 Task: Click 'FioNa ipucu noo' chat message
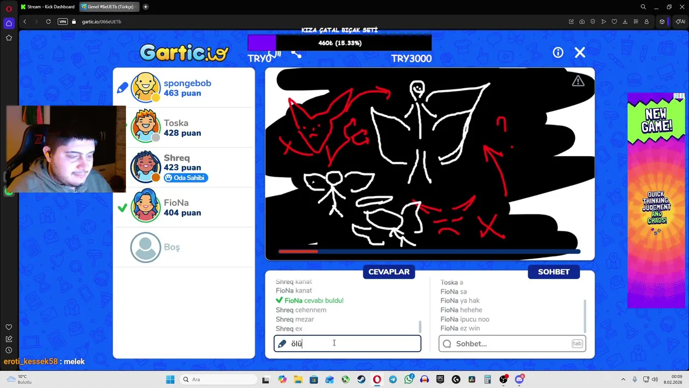point(465,319)
